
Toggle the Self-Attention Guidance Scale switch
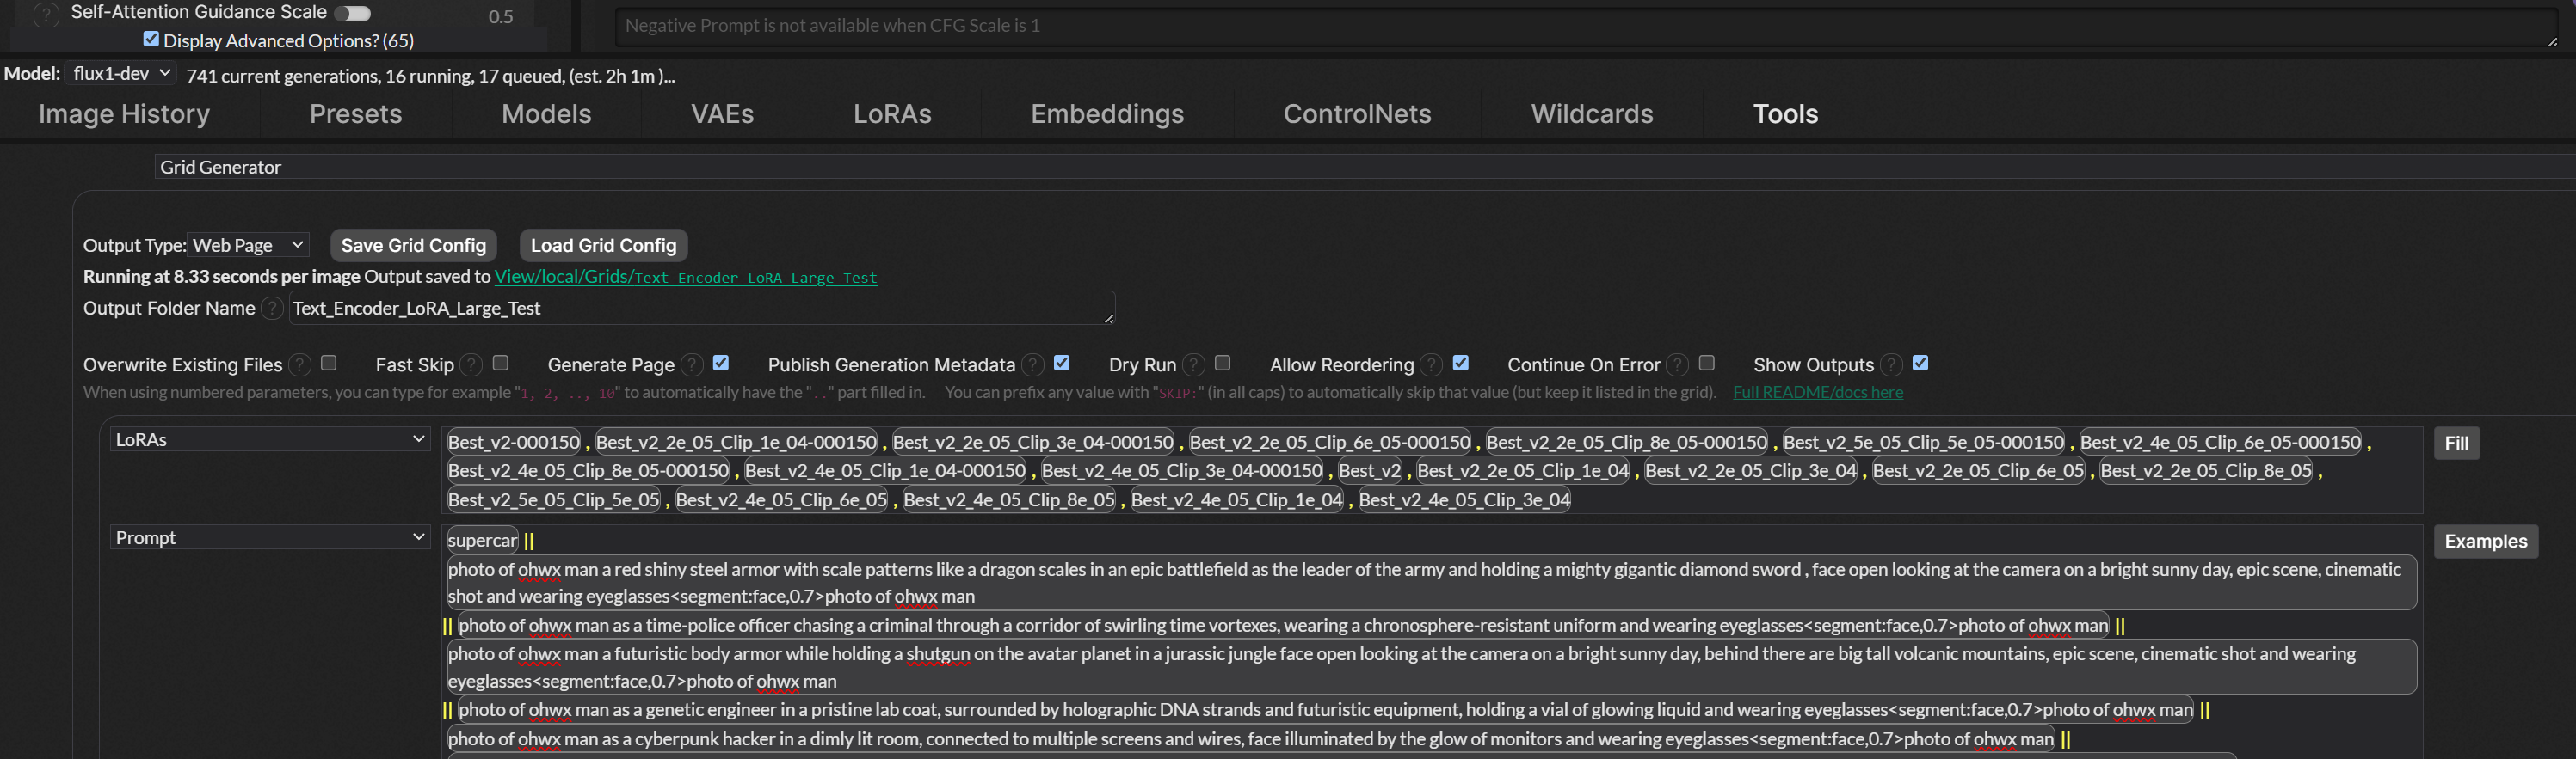(353, 13)
